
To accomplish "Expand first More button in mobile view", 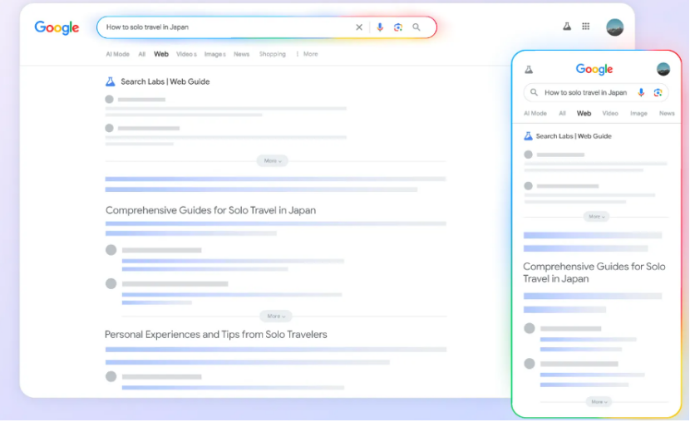I will 596,217.
